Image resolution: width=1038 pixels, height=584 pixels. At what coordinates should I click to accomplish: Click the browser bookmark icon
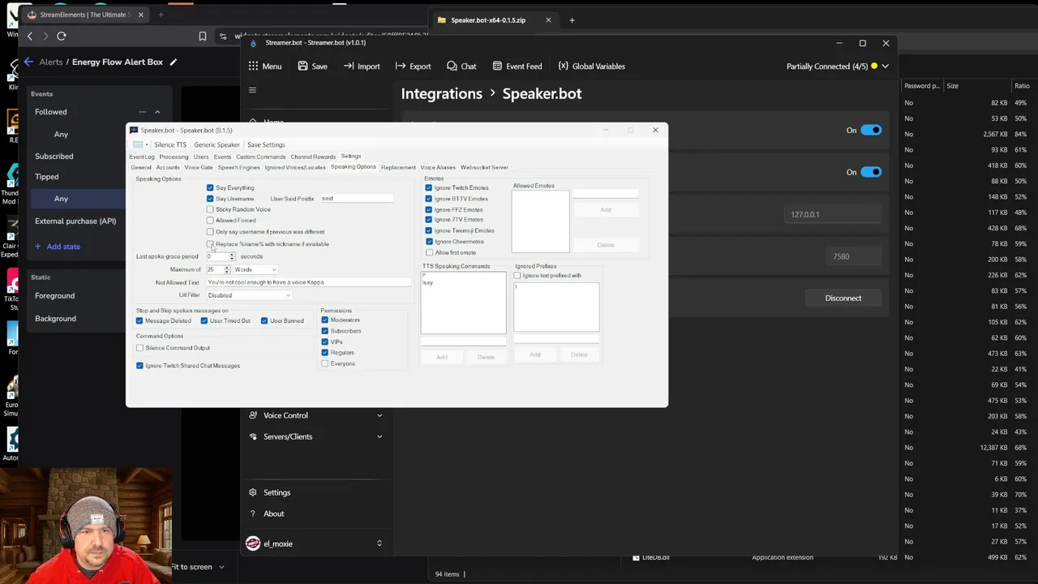[203, 36]
